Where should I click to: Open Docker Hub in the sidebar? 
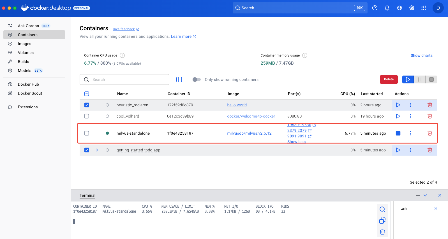(34, 84)
